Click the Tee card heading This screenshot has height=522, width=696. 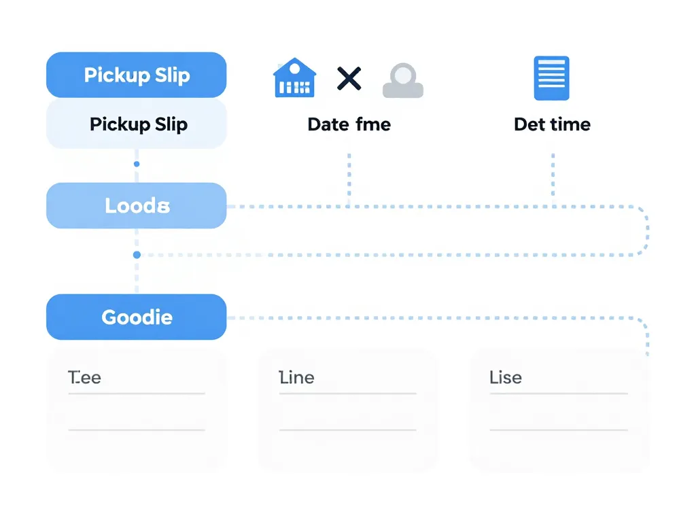85,377
